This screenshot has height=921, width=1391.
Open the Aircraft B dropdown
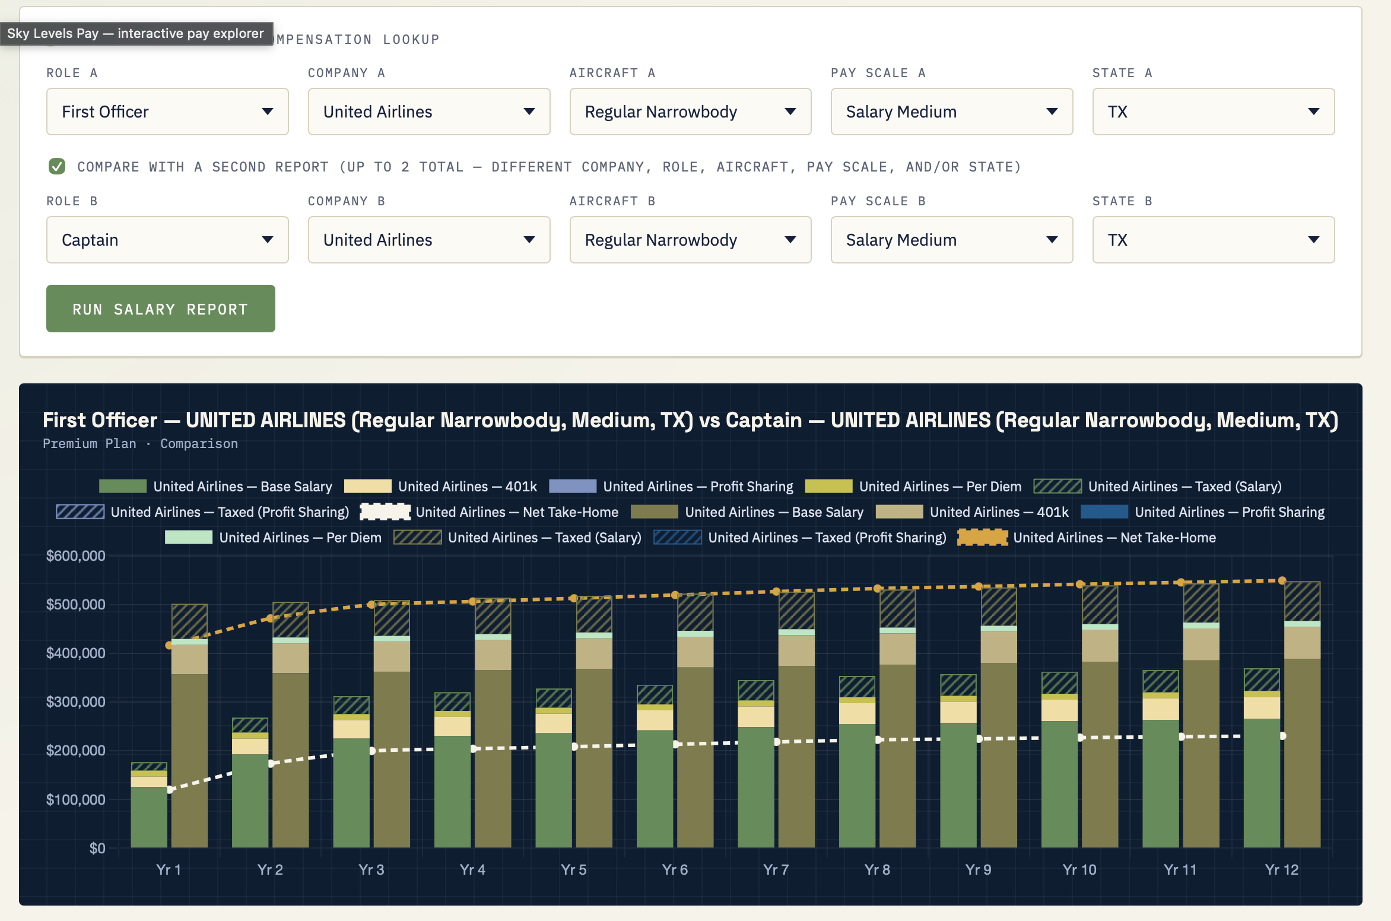pos(691,240)
